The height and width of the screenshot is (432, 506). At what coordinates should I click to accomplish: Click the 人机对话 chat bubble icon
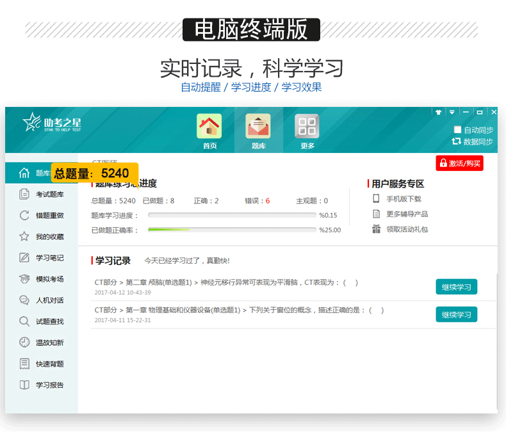pos(24,300)
